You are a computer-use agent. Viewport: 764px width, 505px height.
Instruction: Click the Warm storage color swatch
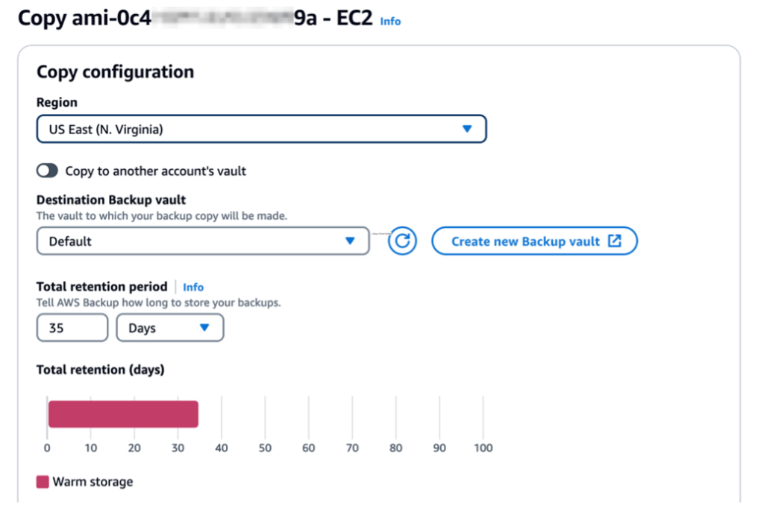(41, 481)
